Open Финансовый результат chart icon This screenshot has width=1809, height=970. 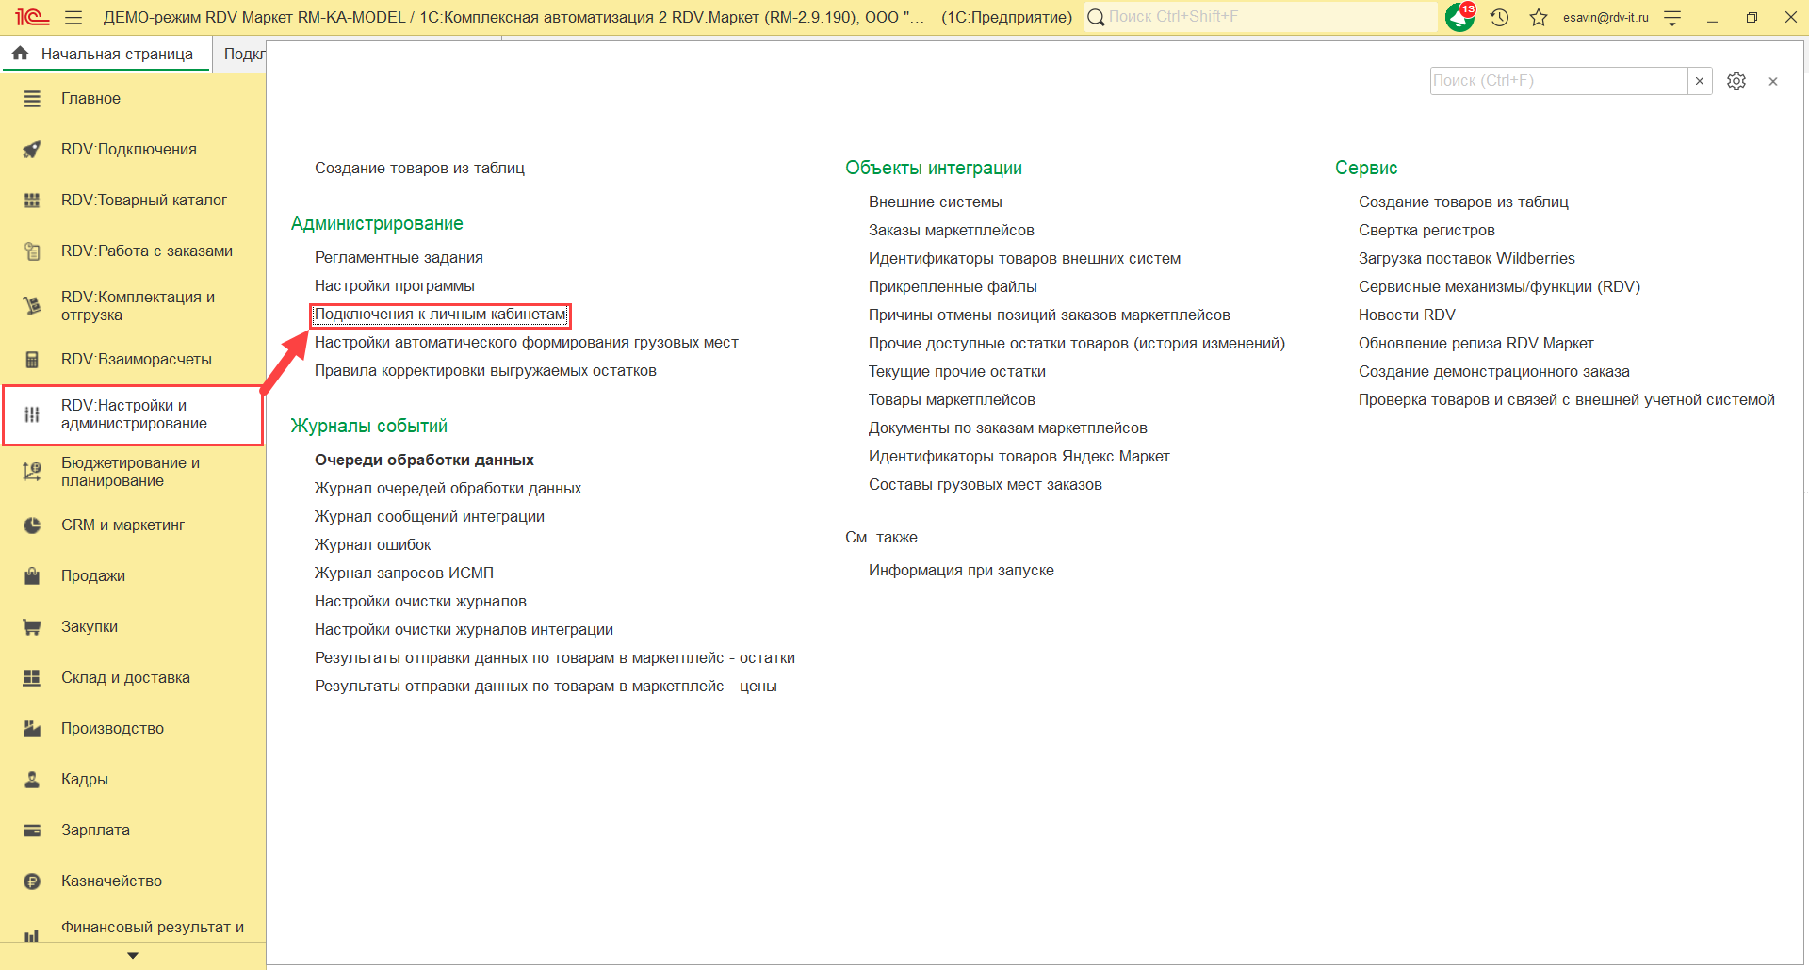[x=32, y=935]
